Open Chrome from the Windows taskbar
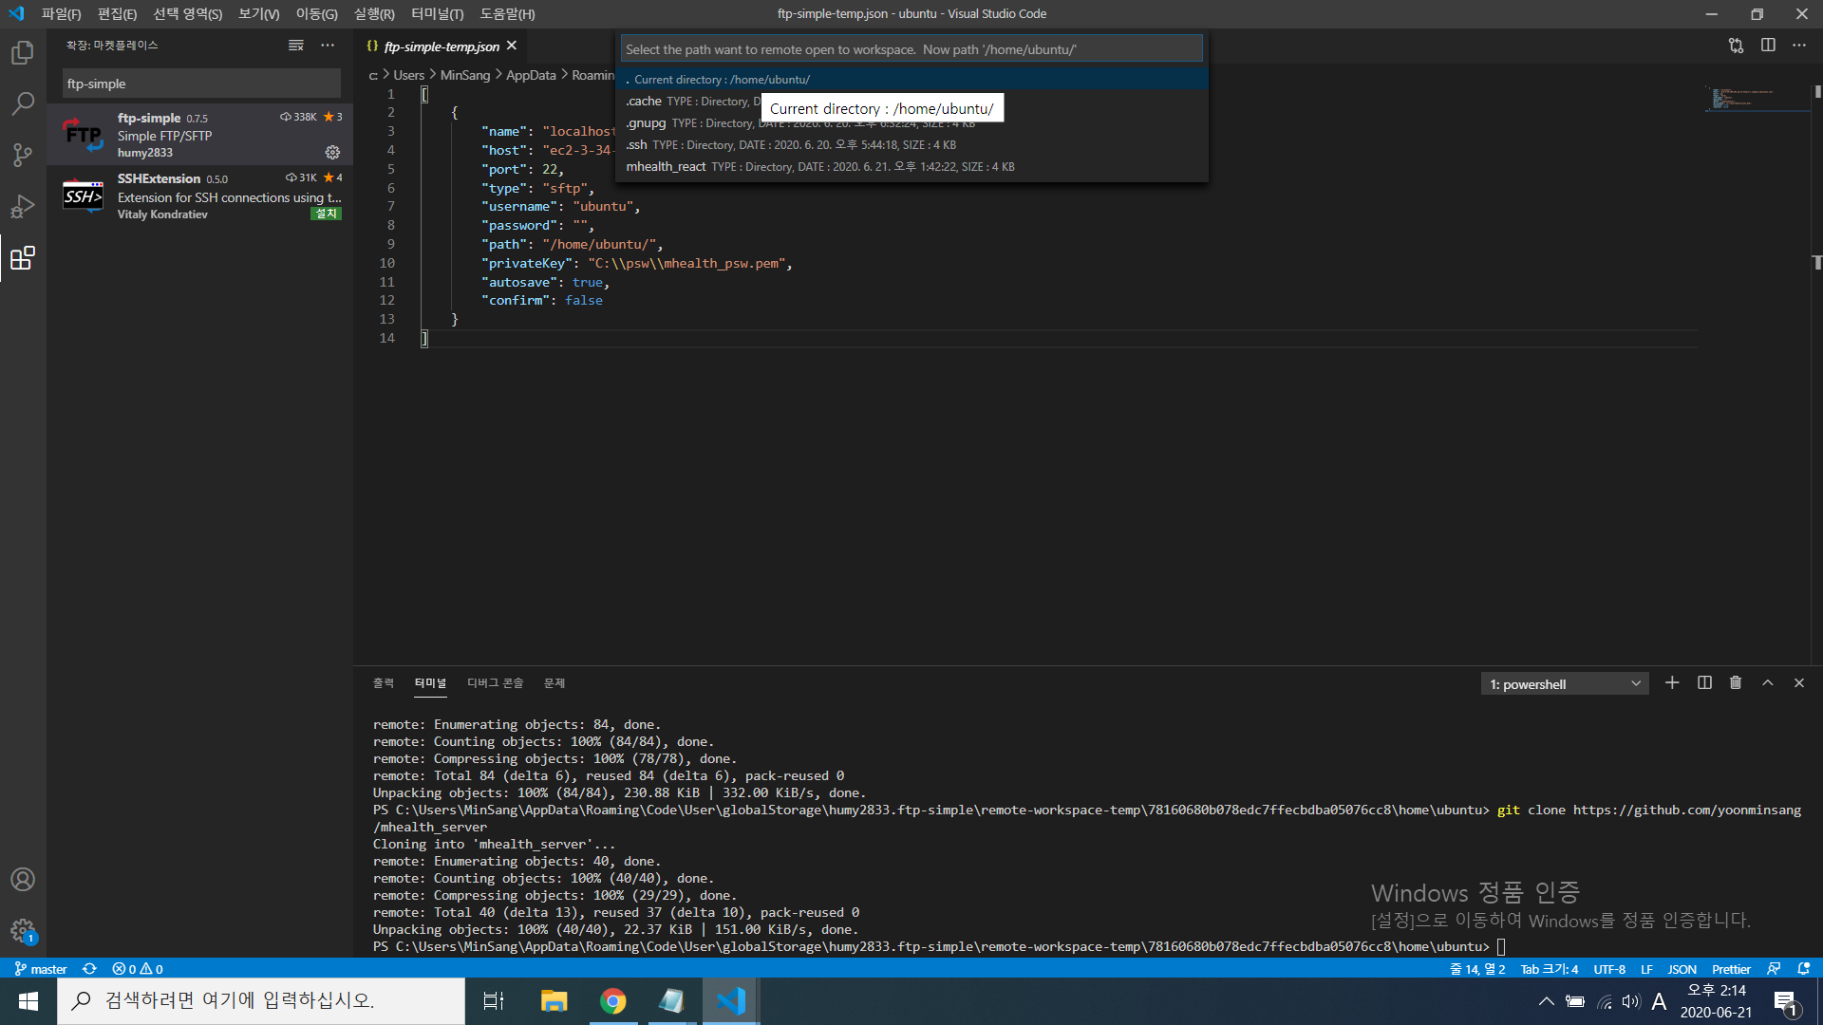This screenshot has width=1823, height=1025. click(x=613, y=1001)
